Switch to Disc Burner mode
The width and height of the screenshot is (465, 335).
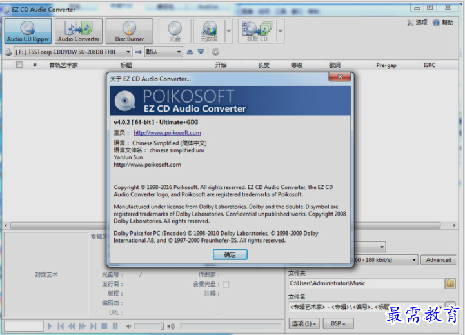click(x=129, y=31)
